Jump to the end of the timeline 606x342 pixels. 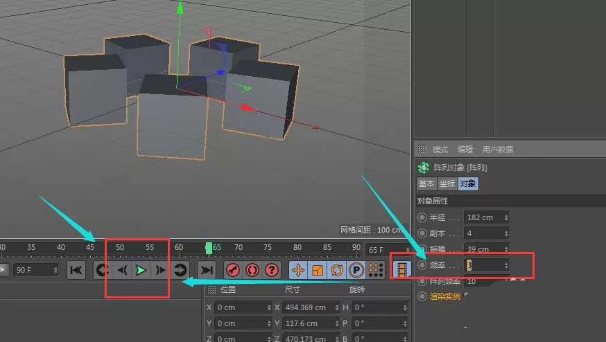point(207,270)
